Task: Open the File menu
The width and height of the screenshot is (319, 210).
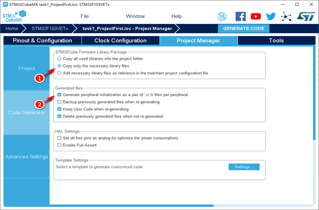Action: (x=85, y=16)
